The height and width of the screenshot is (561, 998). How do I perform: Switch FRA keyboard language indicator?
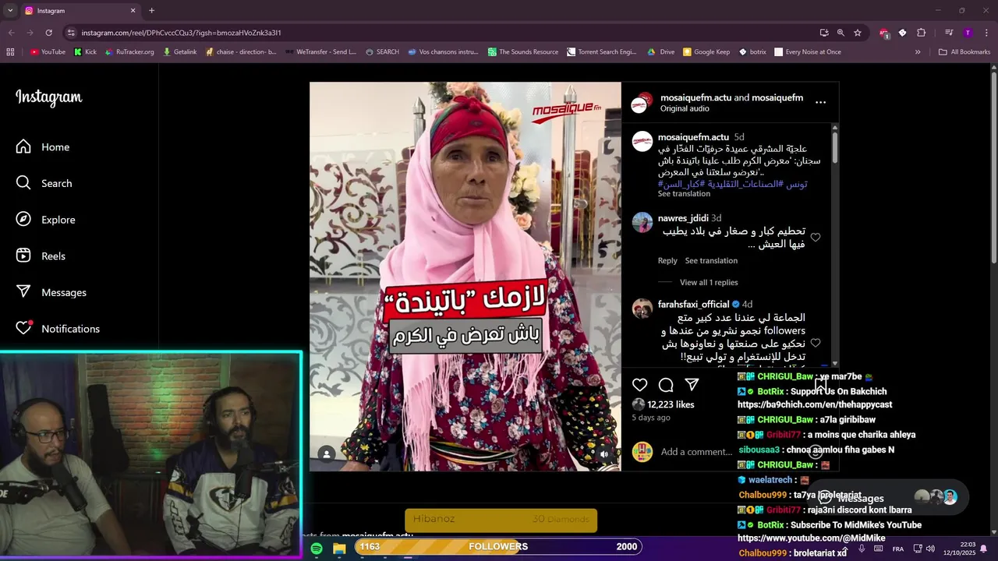[x=898, y=549]
